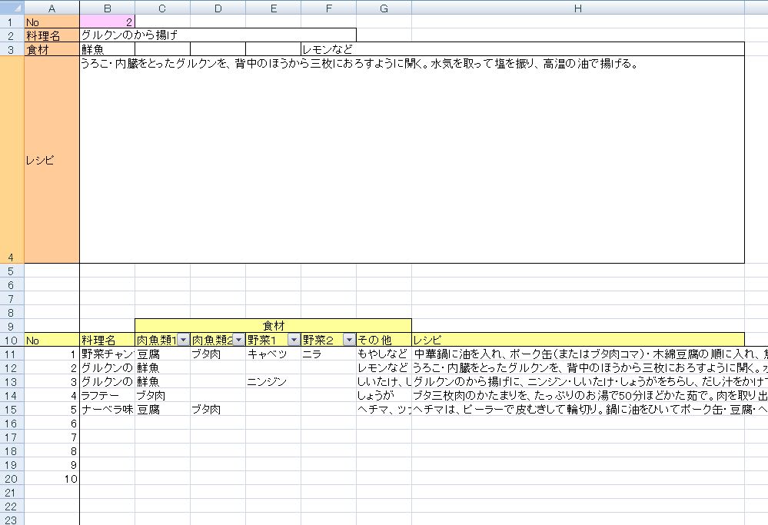Open the 肉魚類2 filter dropdown
Screen dimensions: 768x525
(x=238, y=340)
